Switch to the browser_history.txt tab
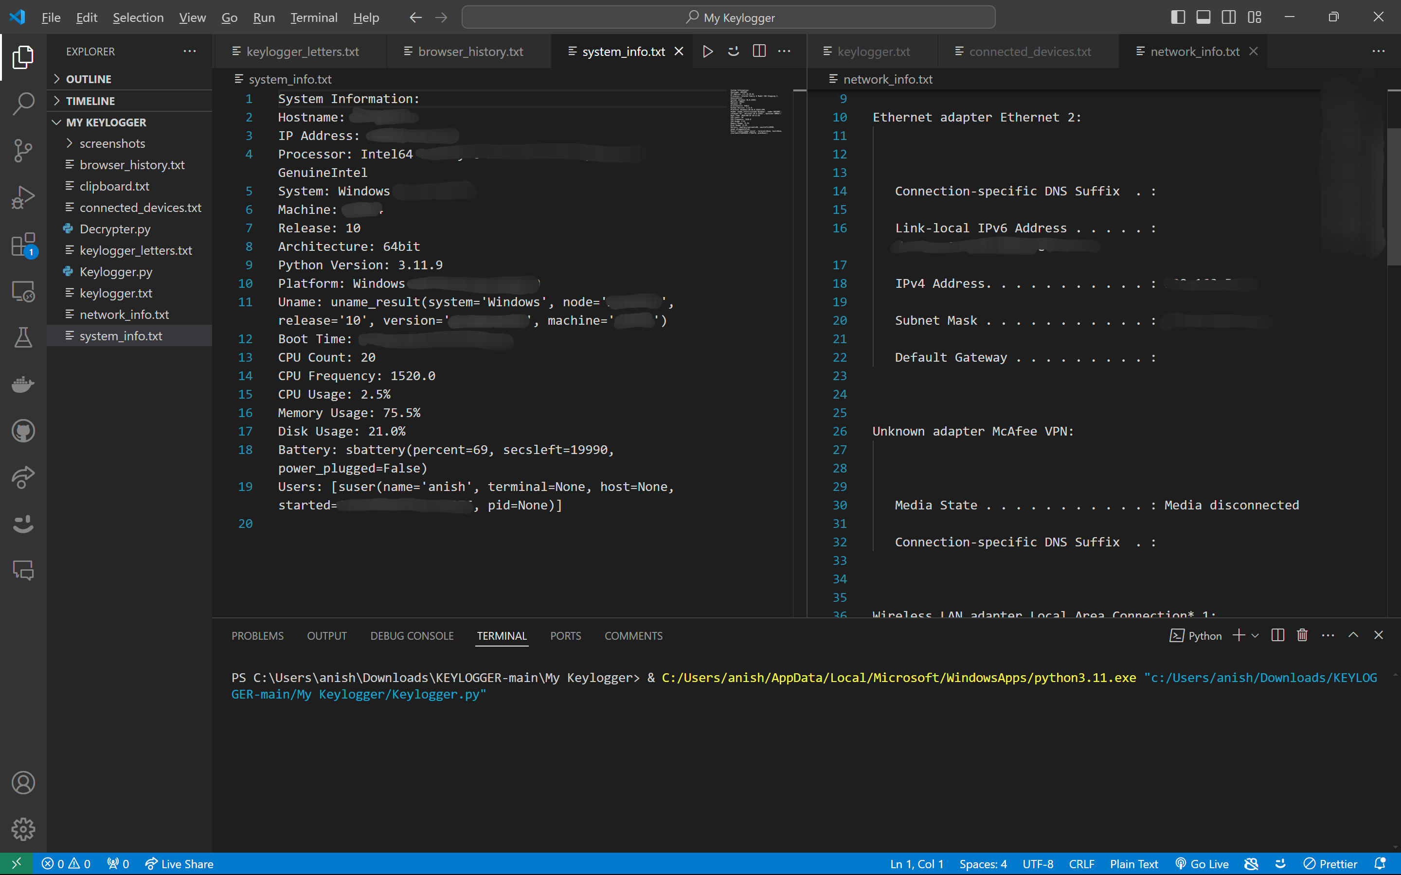The width and height of the screenshot is (1401, 875). point(470,52)
